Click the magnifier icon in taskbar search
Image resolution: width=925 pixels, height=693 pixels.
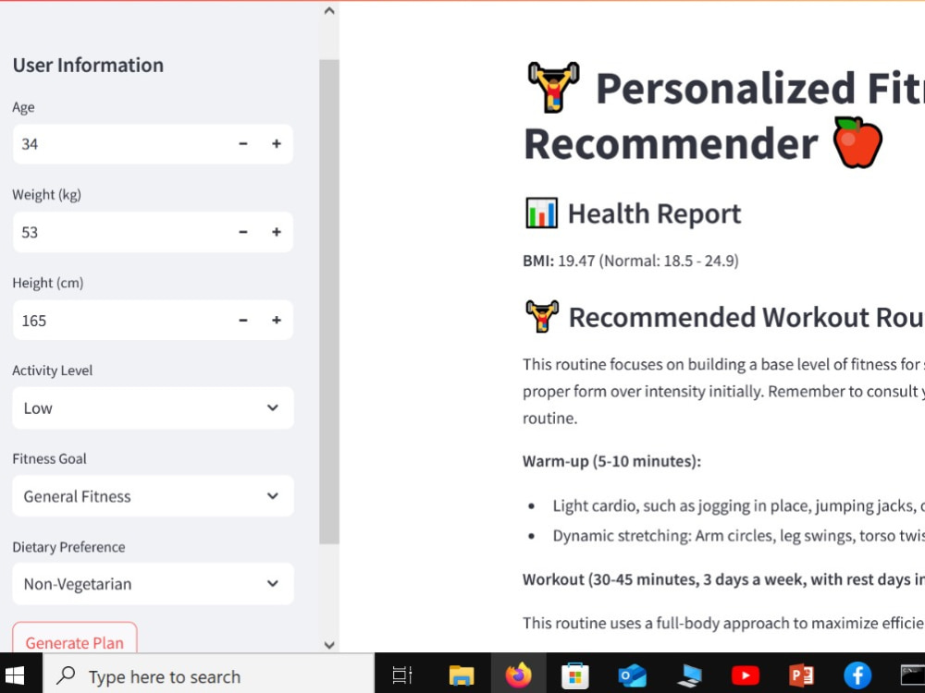coord(66,675)
